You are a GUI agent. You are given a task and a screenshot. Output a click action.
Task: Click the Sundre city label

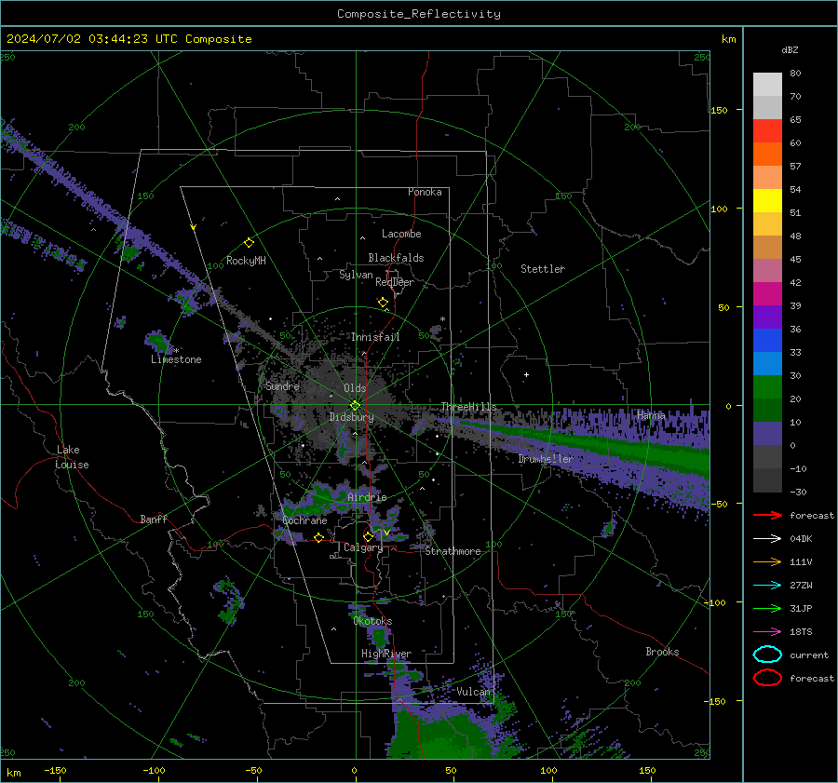283,385
